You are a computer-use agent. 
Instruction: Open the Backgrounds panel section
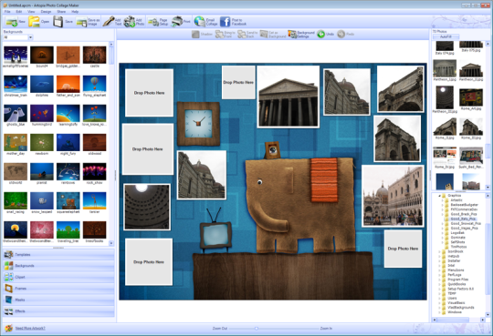[x=58, y=266]
